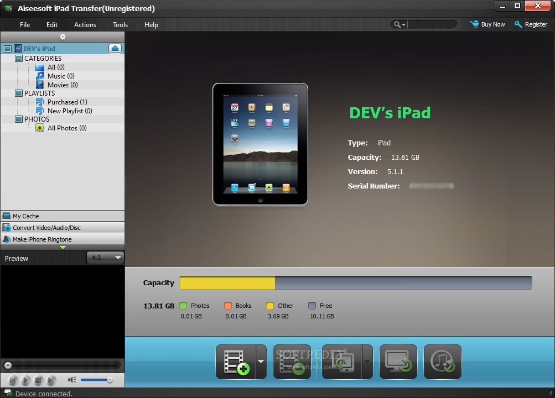The height and width of the screenshot is (398, 555).
Task: Click the application logo in title bar
Action: tap(8, 8)
